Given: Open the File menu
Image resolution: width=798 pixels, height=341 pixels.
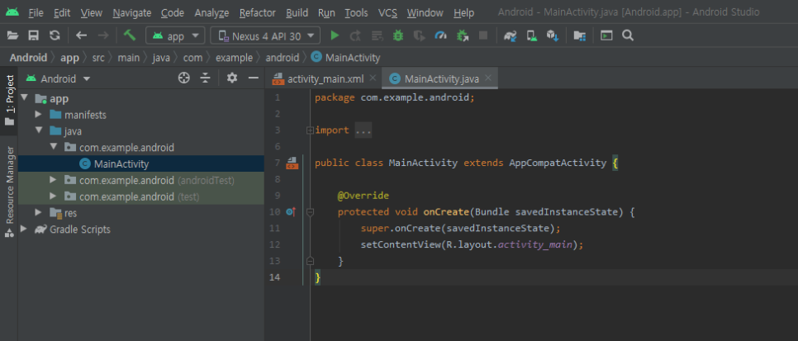Looking at the screenshot, I should pos(36,12).
